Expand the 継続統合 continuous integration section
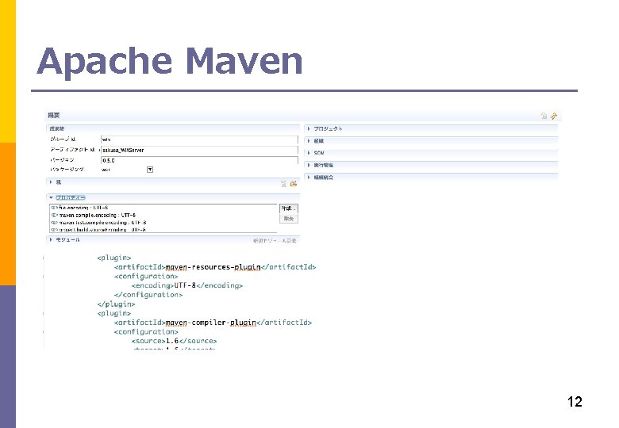Viewport: 619px width, 428px height. [309, 178]
